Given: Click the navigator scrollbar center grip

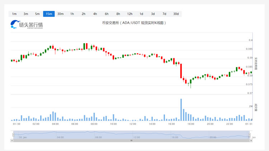Looking at the screenshot, I should pyautogui.click(x=131, y=141).
